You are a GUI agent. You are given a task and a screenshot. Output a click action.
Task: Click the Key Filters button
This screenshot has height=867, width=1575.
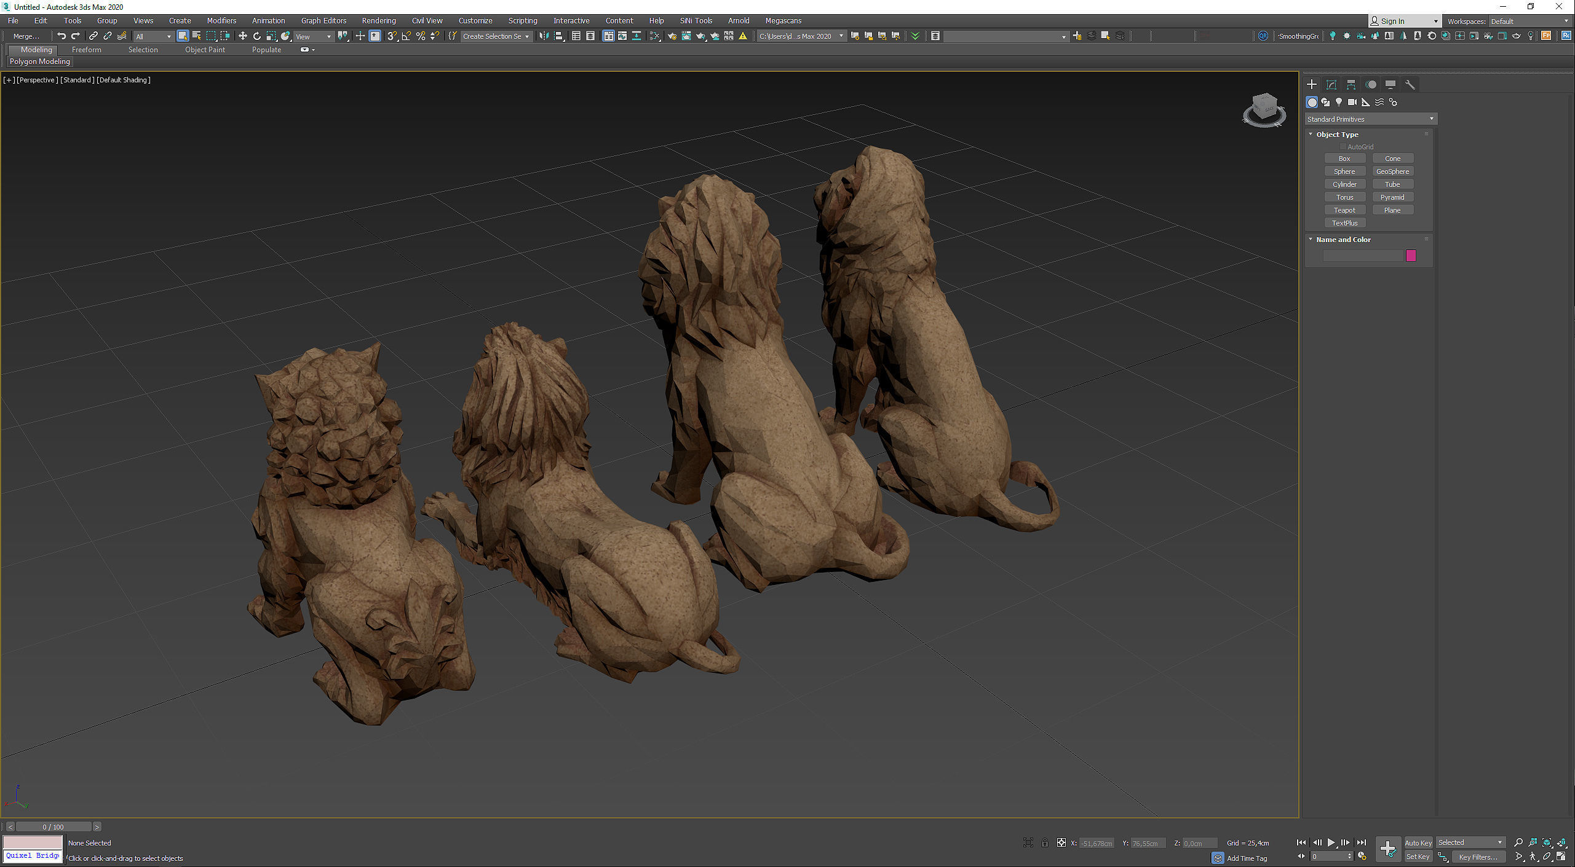coord(1478,857)
